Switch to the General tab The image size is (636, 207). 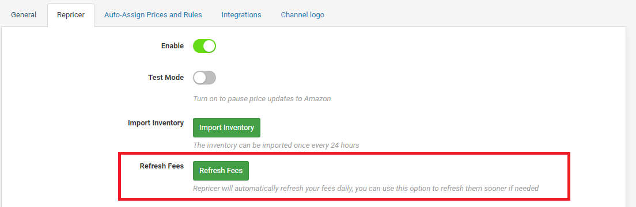pyautogui.click(x=24, y=15)
